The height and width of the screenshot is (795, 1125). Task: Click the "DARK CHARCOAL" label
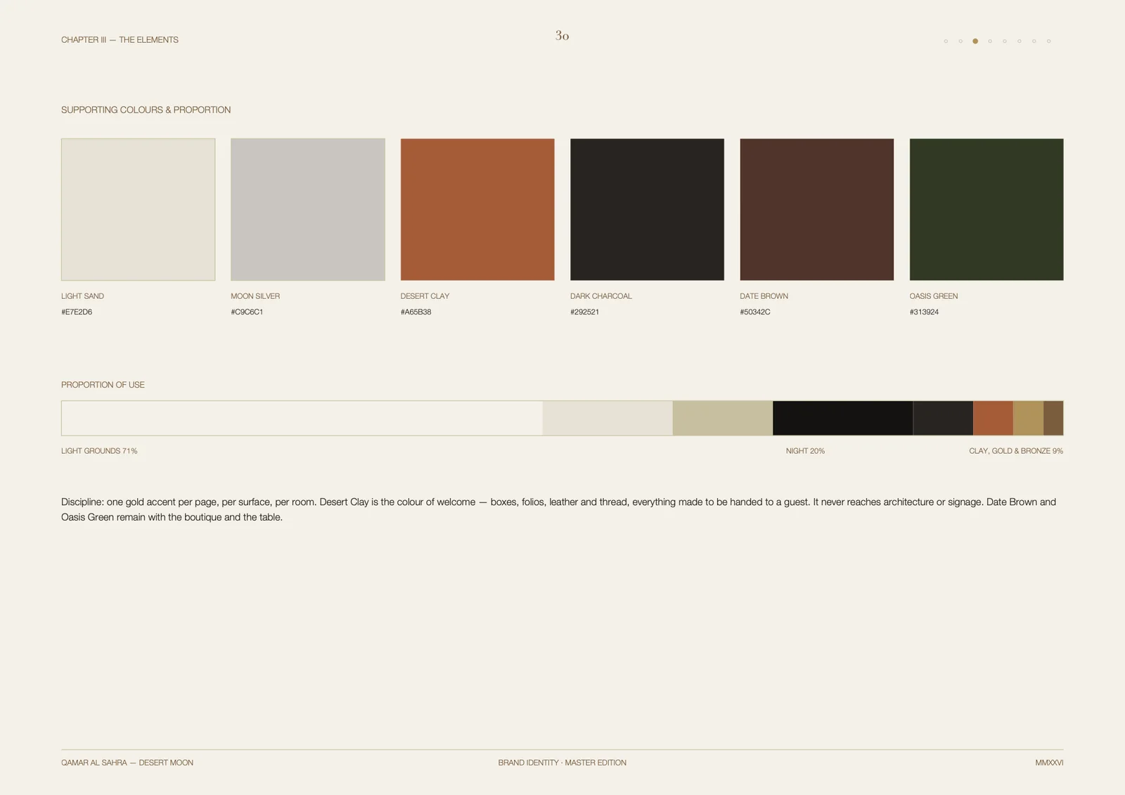tap(601, 296)
